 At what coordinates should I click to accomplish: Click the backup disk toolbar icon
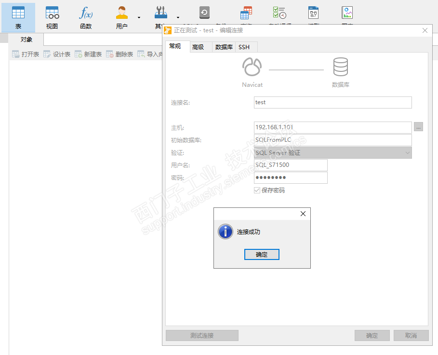pos(204,13)
